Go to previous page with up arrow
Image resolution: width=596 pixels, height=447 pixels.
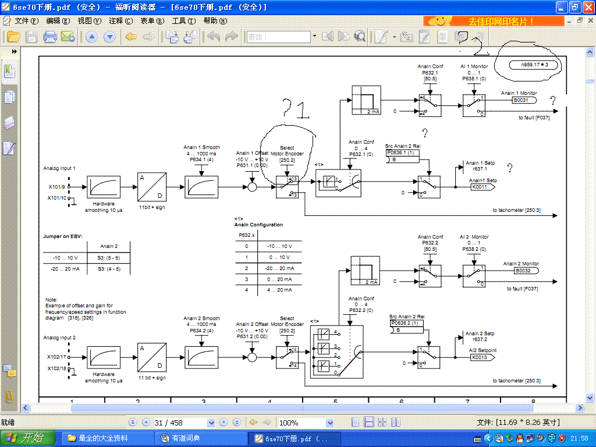(x=91, y=37)
